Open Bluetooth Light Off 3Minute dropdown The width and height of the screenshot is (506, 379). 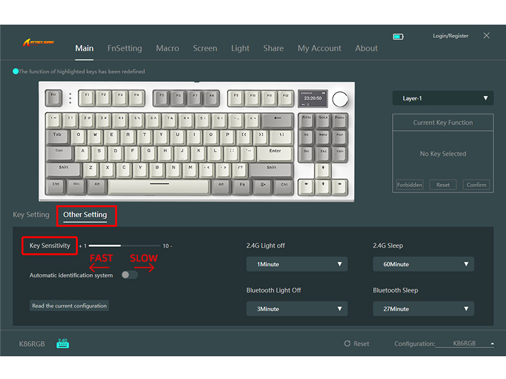tap(297, 309)
